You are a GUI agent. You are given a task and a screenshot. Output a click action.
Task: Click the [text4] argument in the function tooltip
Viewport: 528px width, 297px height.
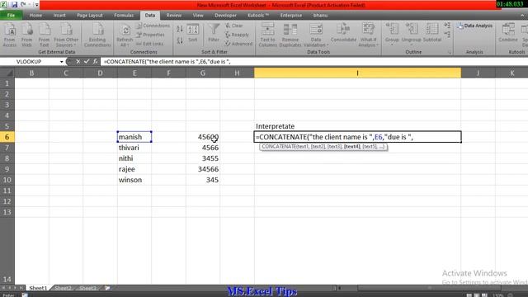click(x=352, y=147)
